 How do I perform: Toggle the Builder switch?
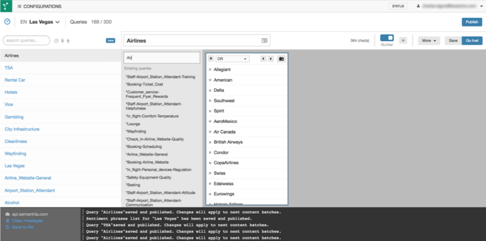[x=387, y=38]
